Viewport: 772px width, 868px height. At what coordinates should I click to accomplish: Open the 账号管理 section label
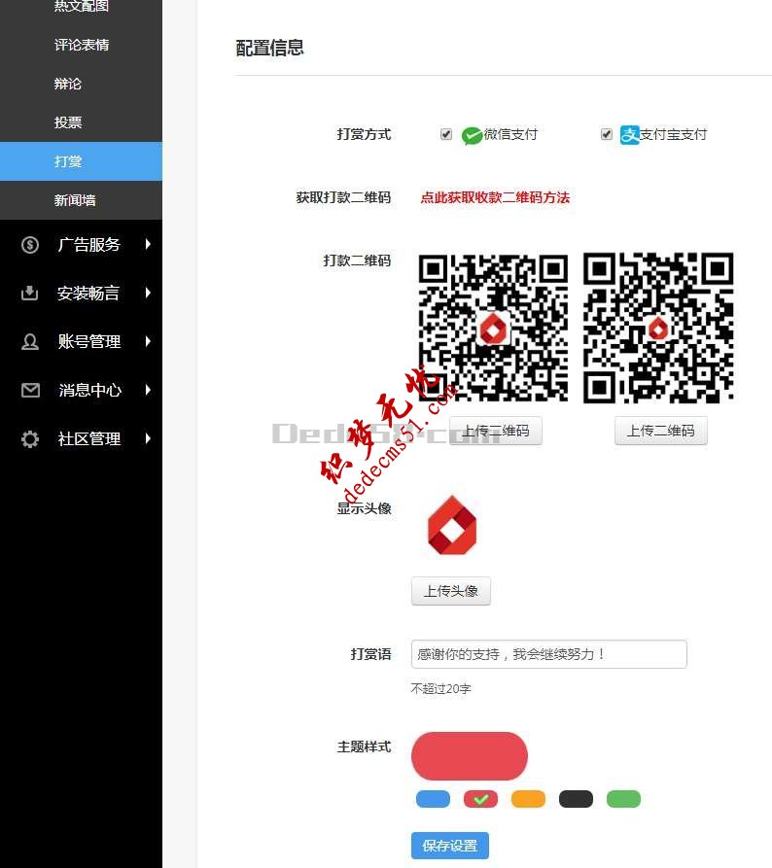(89, 341)
